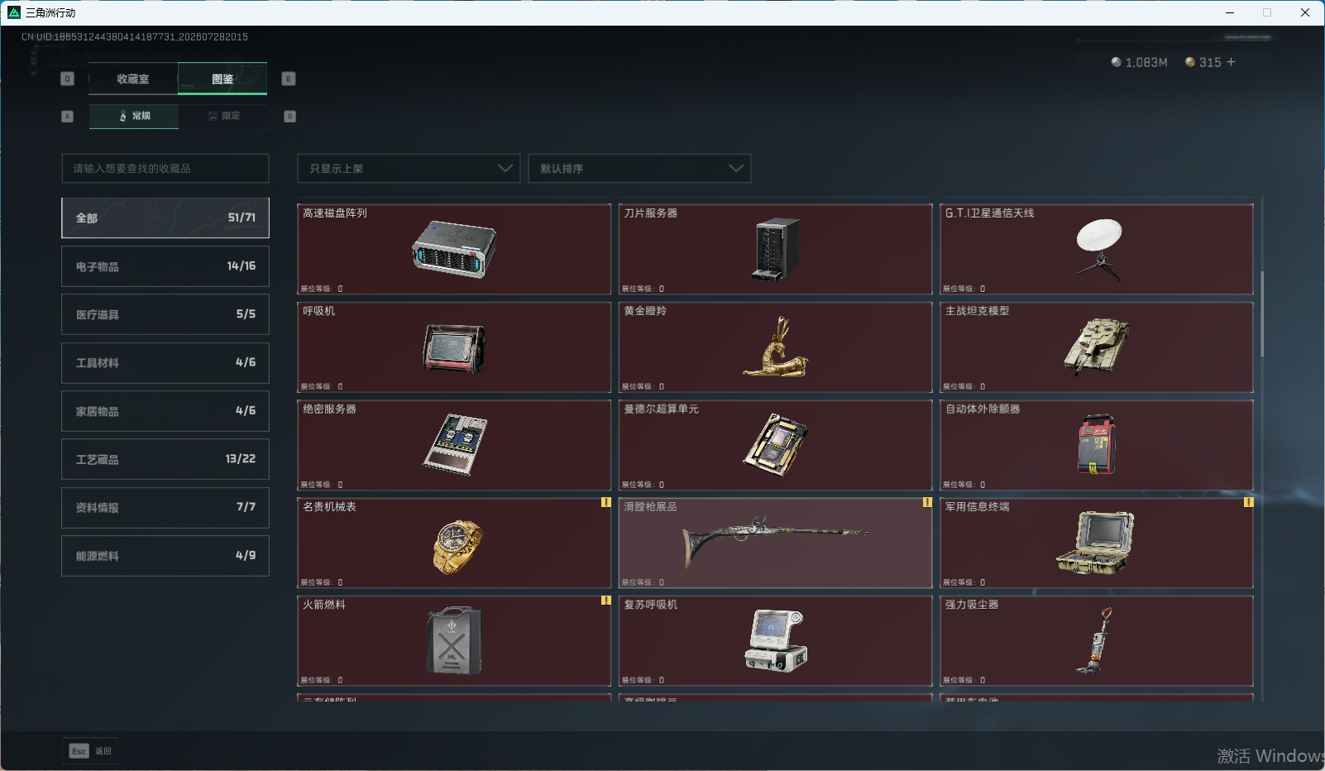Switch to the 限定 sub-tab
1325x771 pixels.
click(223, 116)
